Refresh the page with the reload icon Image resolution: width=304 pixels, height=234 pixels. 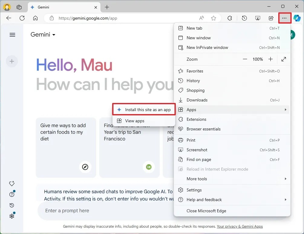(x=22, y=18)
